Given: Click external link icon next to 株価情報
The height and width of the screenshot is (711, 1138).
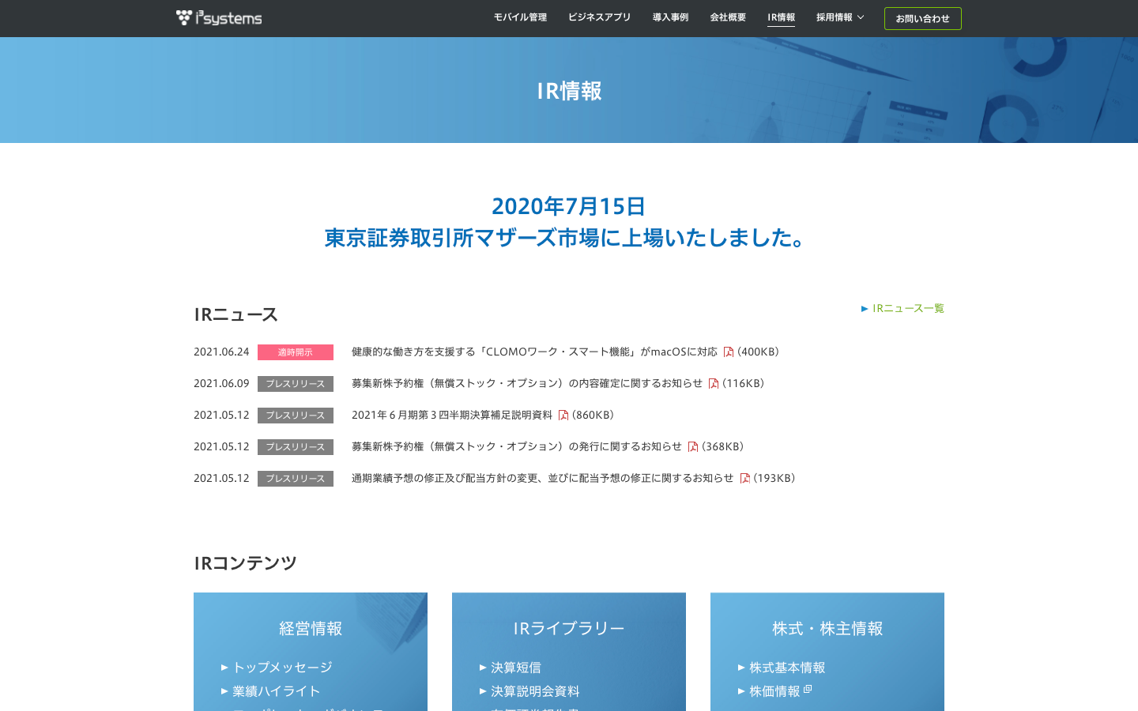Looking at the screenshot, I should [x=808, y=690].
